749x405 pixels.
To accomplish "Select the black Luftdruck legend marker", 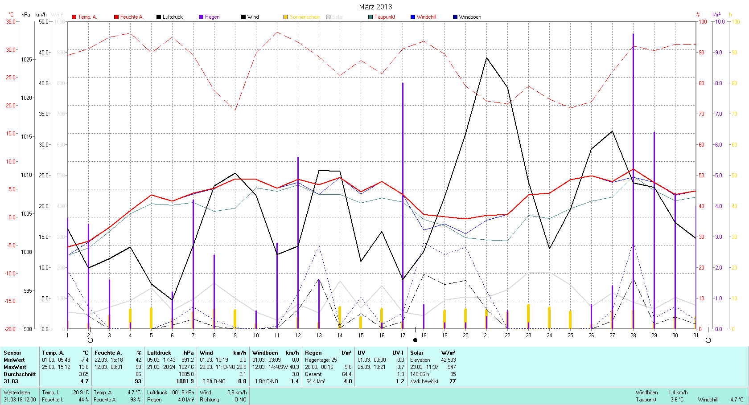I will click(x=158, y=17).
